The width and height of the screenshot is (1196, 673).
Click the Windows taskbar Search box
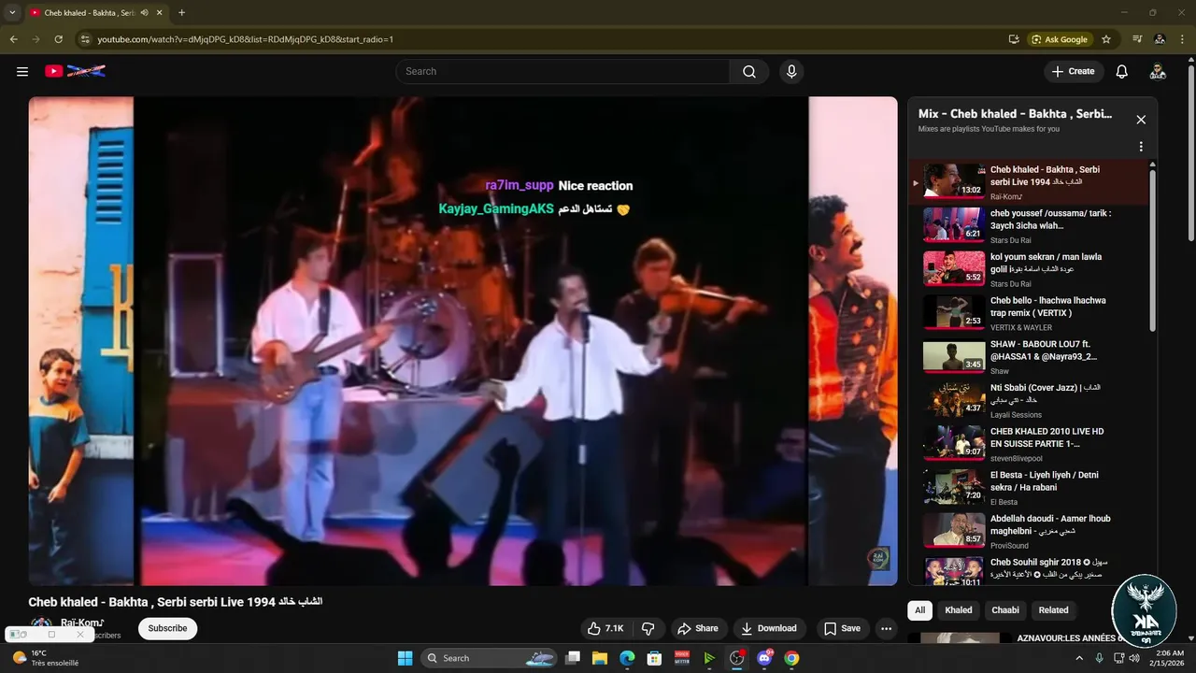[489, 658]
